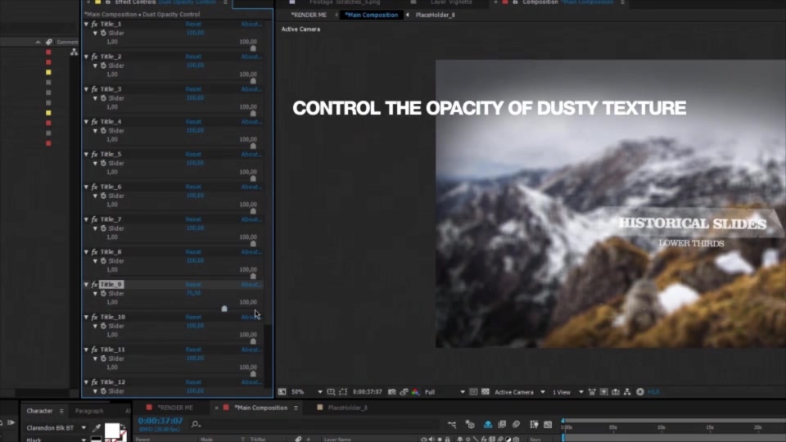Click the show snapshot icon beside camera

404,392
